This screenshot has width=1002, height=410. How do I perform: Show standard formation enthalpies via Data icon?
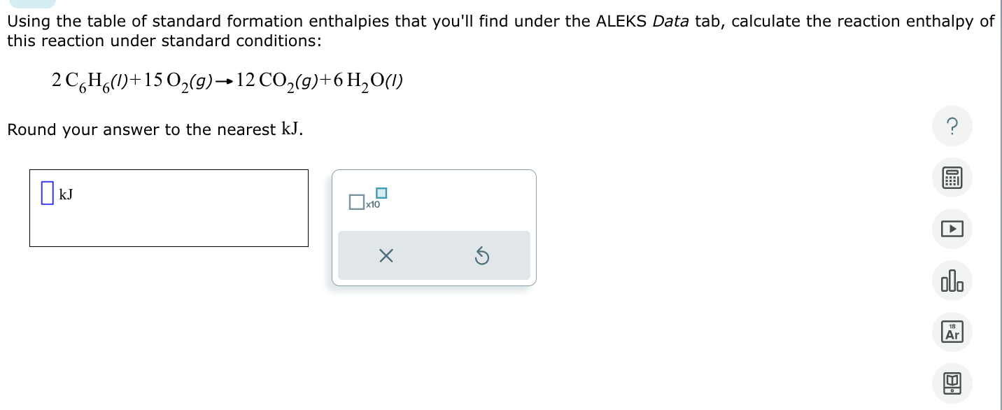click(x=952, y=280)
